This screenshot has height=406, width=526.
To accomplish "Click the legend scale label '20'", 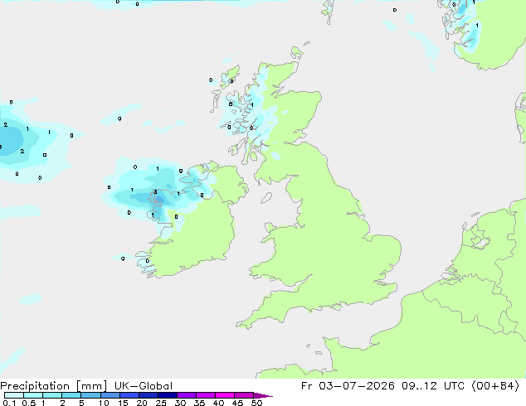I will [142, 403].
